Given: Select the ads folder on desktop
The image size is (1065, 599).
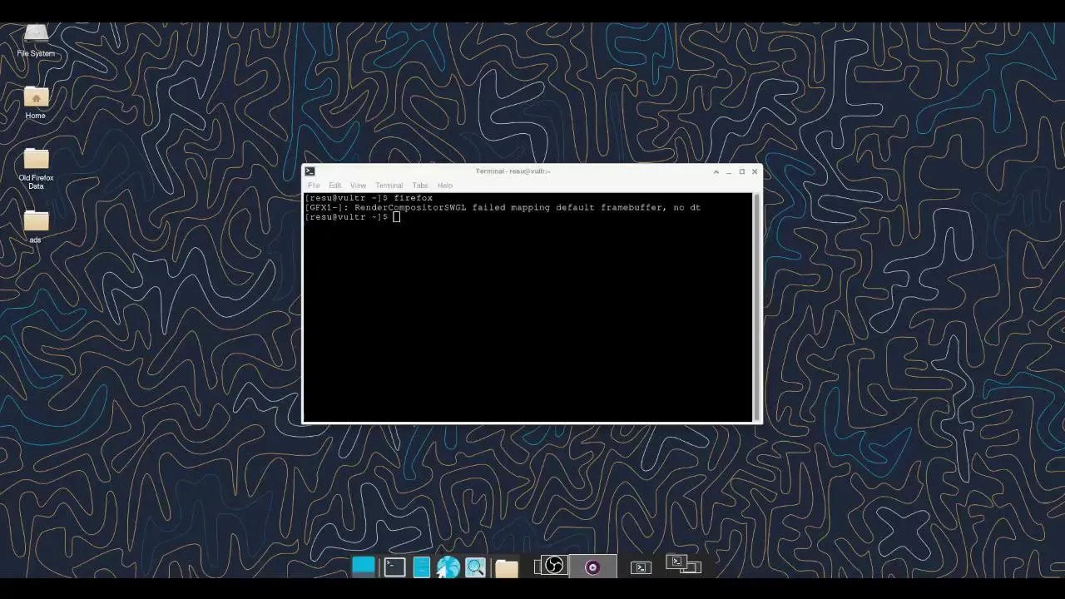Looking at the screenshot, I should coord(36,227).
